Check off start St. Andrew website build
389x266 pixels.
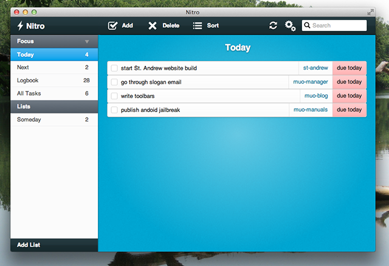pos(114,68)
